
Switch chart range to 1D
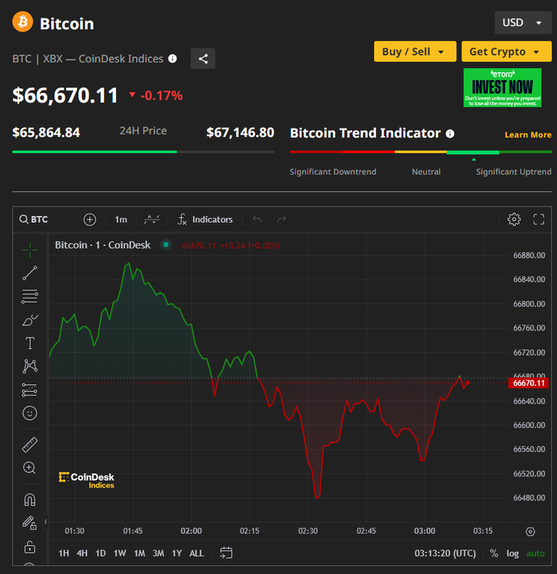(x=100, y=553)
